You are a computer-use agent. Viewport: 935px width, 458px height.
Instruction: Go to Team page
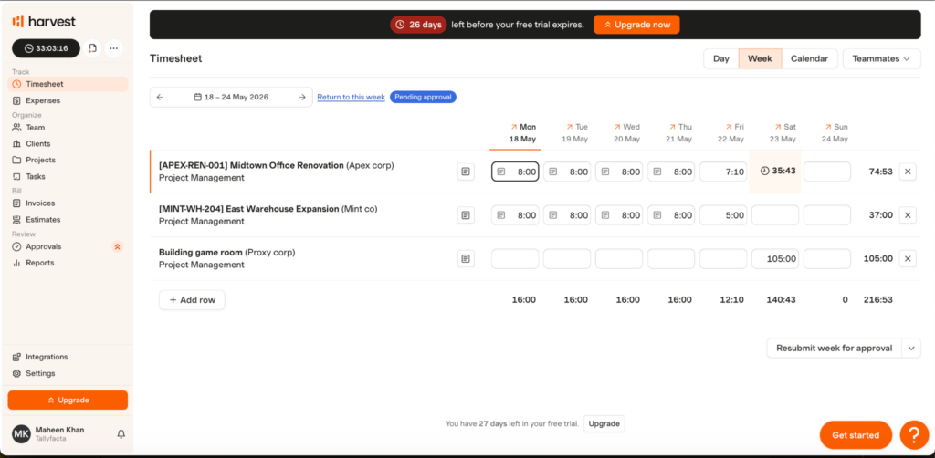(68, 128)
